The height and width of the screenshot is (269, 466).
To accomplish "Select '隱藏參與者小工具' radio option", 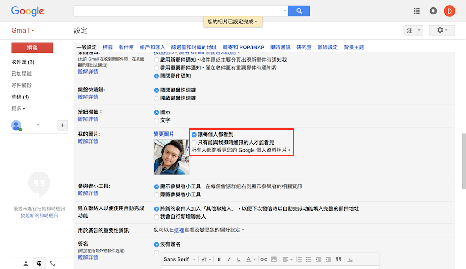I will [157, 194].
